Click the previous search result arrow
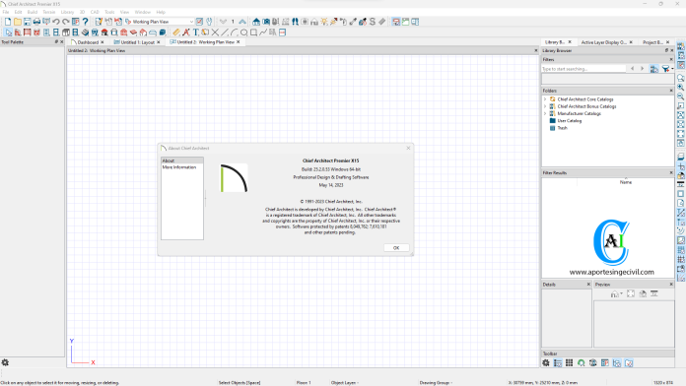This screenshot has height=386, width=686. [632, 69]
